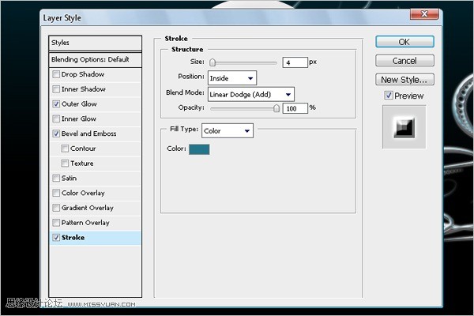Close the Layer Style dialog
The width and height of the screenshot is (474, 316).
pos(424,14)
